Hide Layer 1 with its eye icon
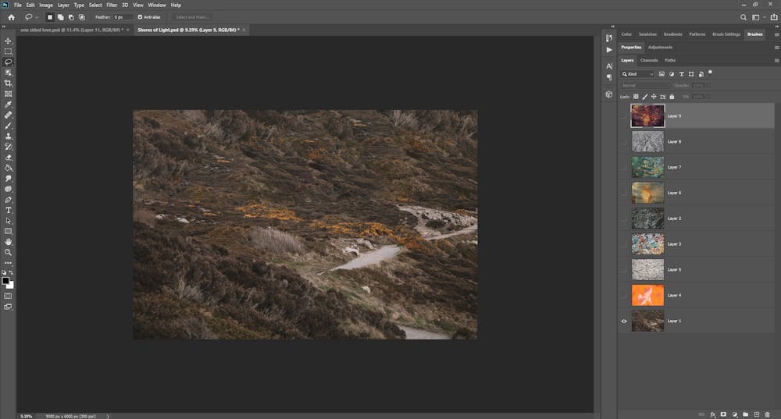The width and height of the screenshot is (781, 419). [623, 321]
